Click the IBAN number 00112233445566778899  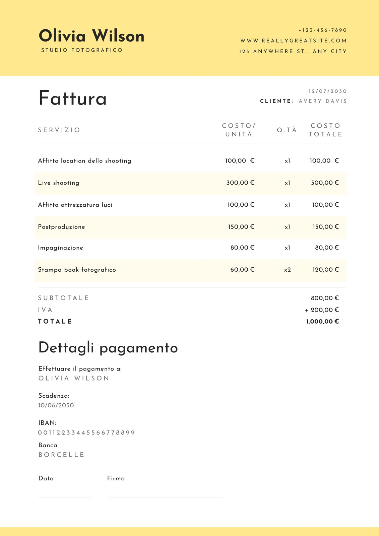click(x=86, y=432)
